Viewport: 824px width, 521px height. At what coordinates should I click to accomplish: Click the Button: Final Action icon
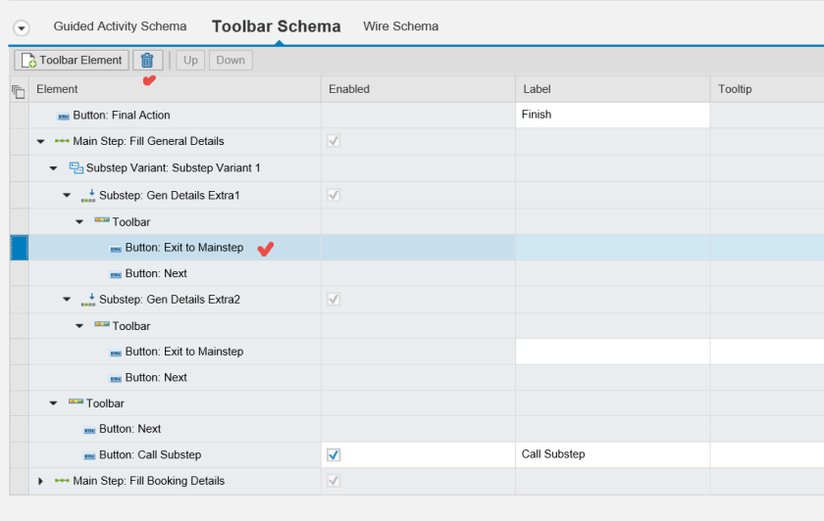point(63,116)
